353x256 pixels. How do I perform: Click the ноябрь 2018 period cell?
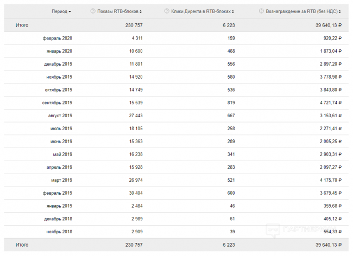click(59, 232)
